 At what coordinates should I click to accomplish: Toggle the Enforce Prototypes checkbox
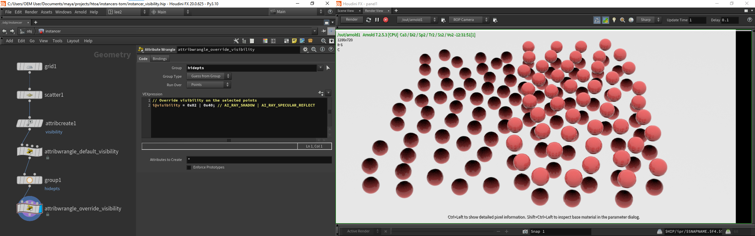[189, 167]
